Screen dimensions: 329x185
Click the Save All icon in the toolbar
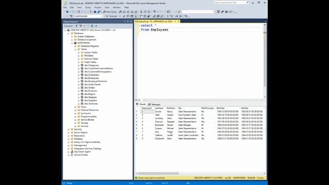coord(99,12)
